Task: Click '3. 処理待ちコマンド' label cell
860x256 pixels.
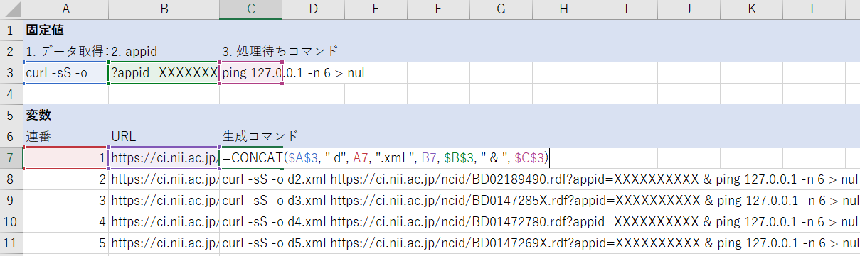Action: point(251,52)
